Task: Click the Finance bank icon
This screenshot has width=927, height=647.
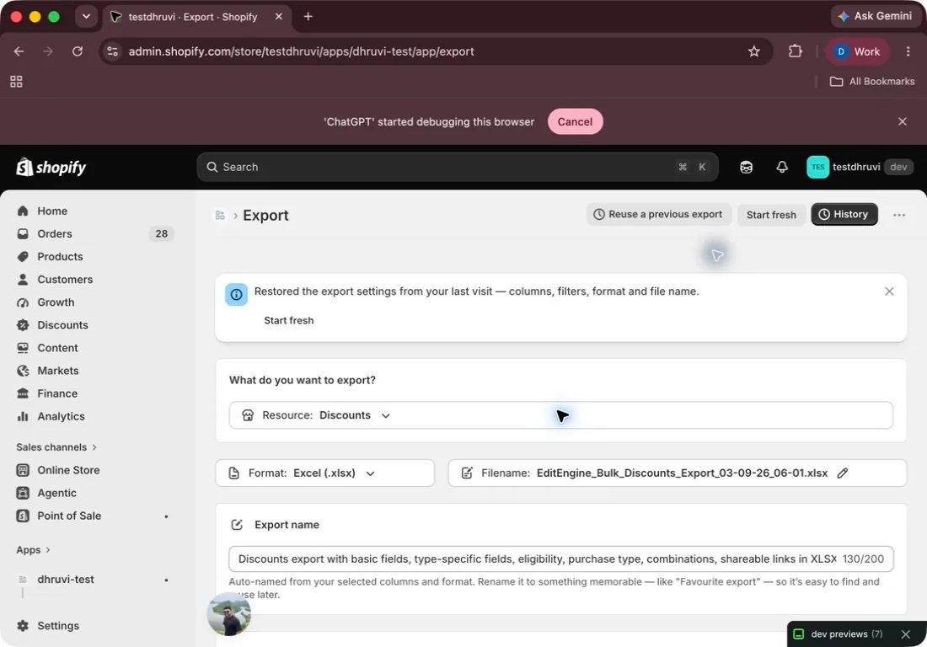Action: pyautogui.click(x=23, y=393)
